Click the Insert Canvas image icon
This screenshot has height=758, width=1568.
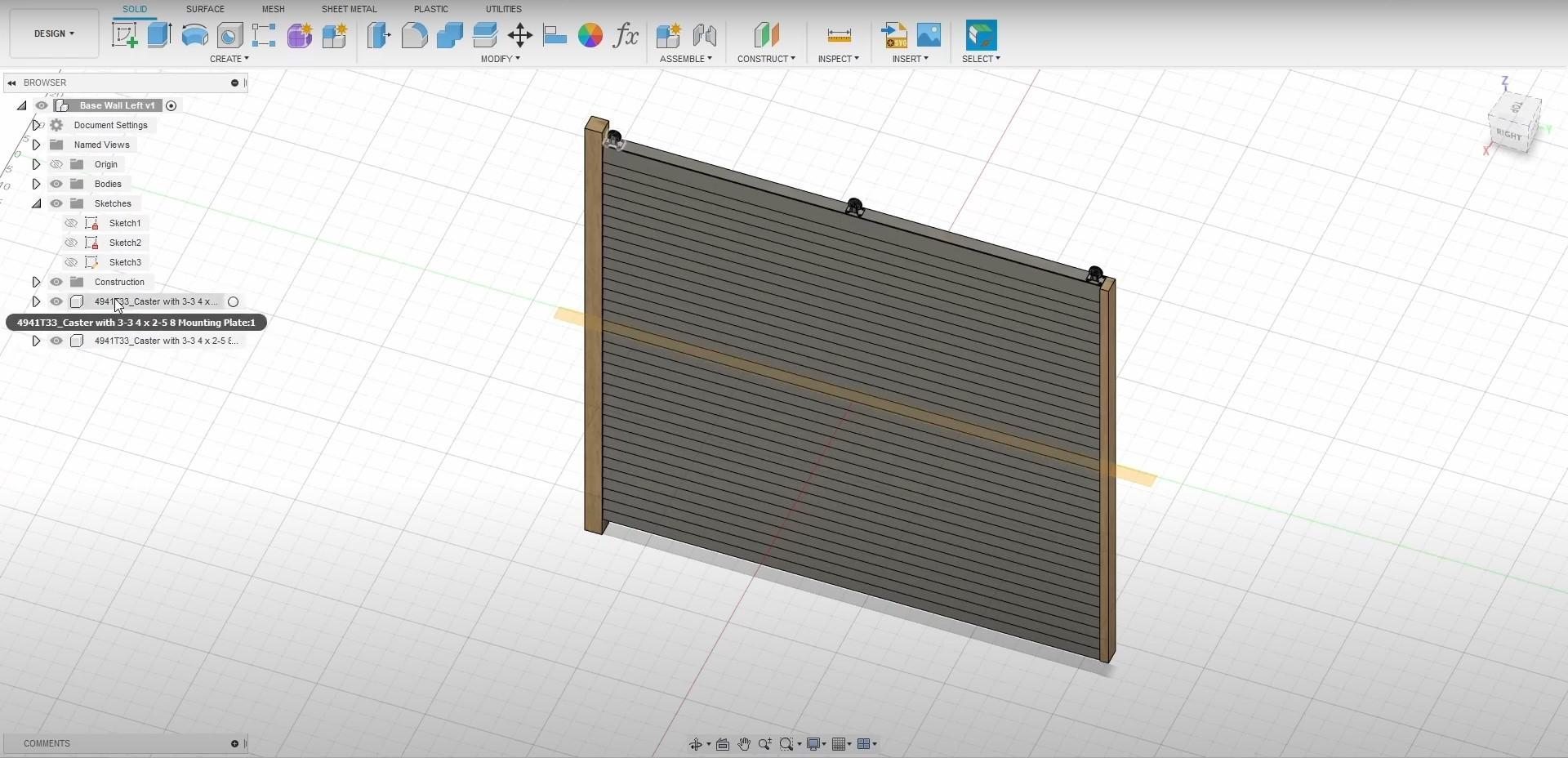coord(929,35)
